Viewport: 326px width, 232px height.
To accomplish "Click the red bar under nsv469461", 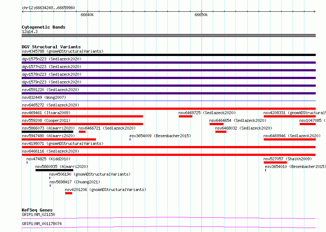I will 82,116.
